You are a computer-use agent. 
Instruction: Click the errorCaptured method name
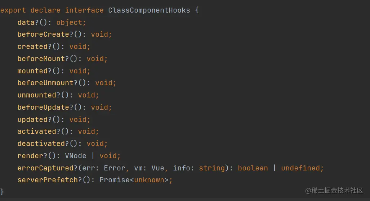click(x=45, y=168)
